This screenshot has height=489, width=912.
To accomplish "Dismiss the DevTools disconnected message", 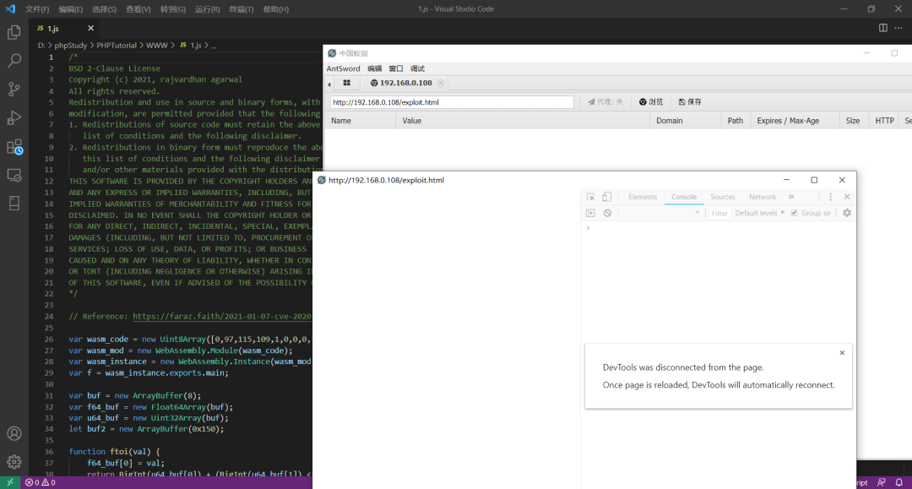I will click(x=842, y=353).
